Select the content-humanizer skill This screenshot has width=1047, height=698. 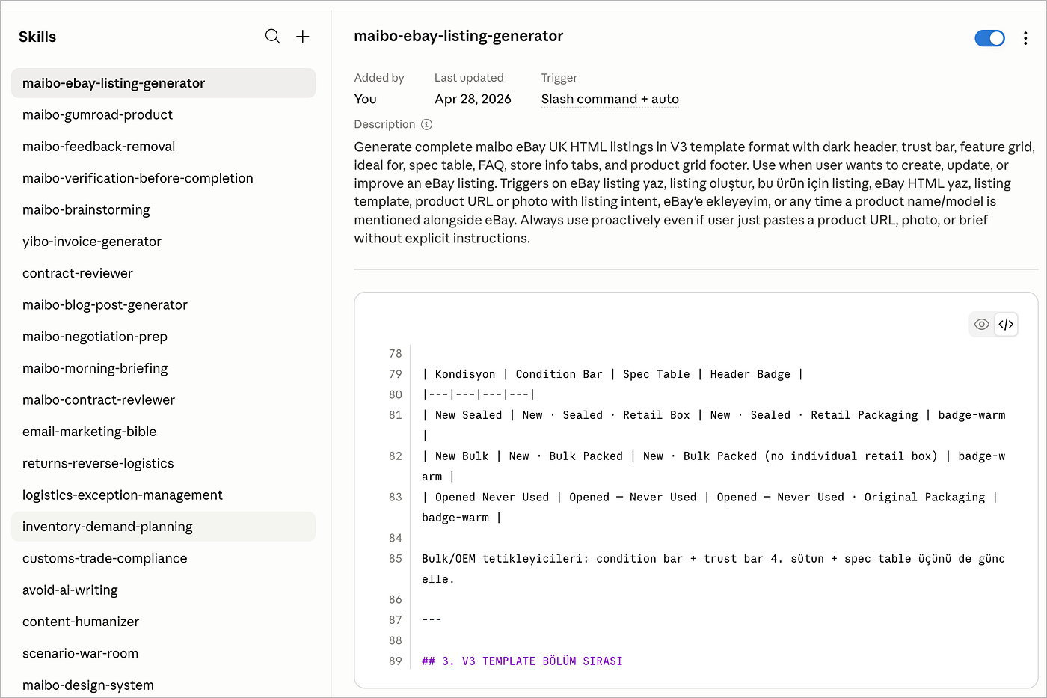pos(163,622)
